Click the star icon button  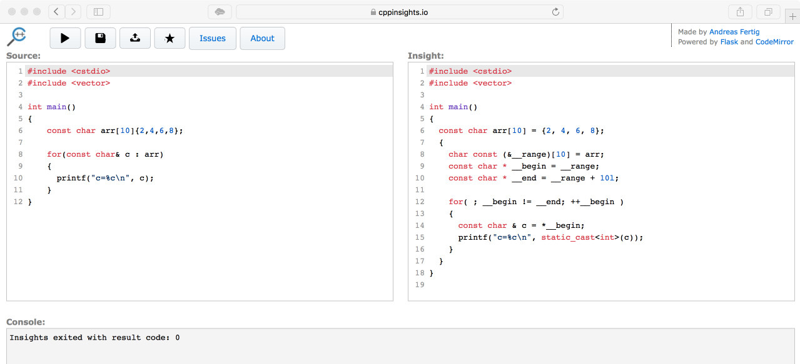[x=170, y=38]
